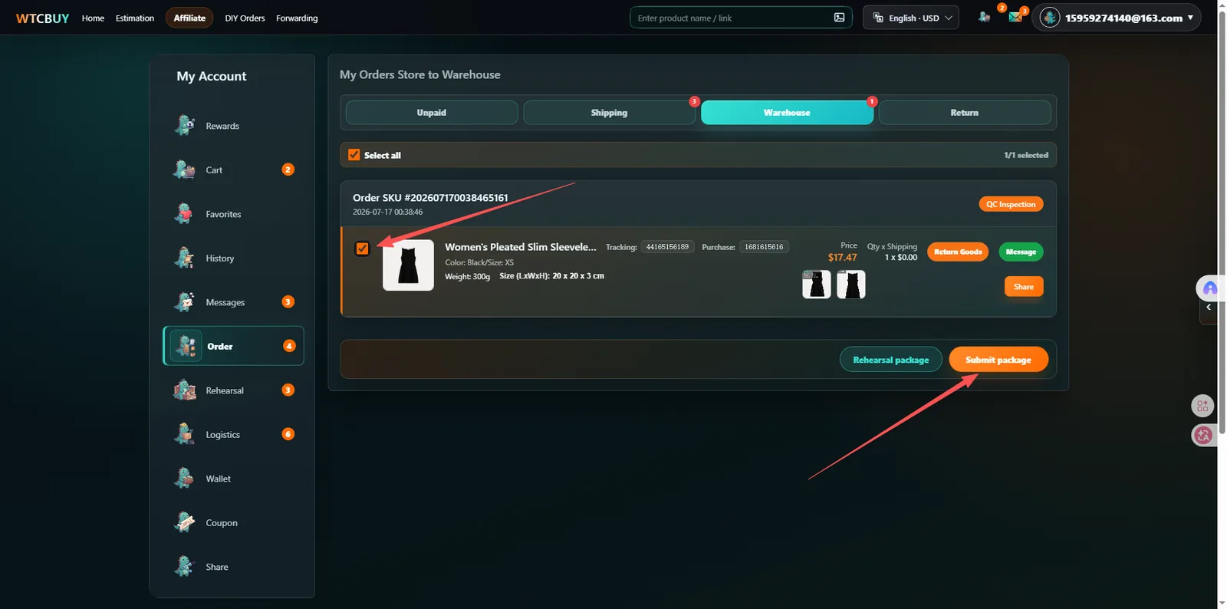Go to the Estimation page
1227x609 pixels.
coord(135,18)
